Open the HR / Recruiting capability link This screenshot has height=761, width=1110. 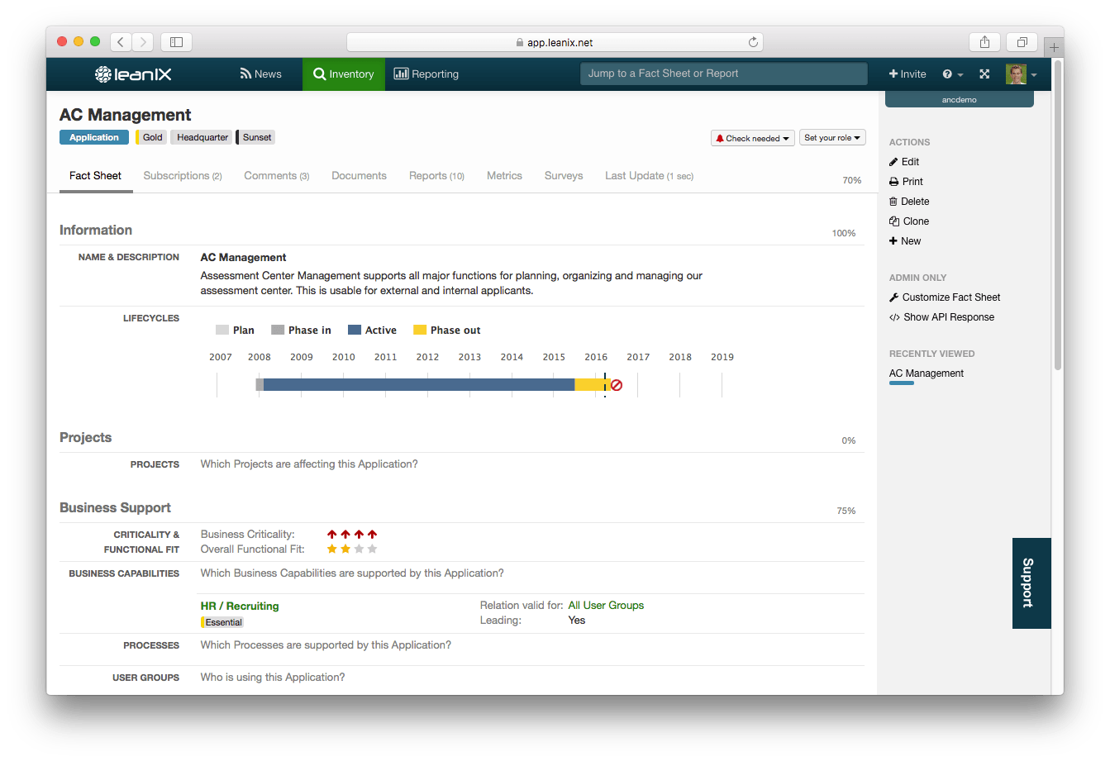[240, 606]
